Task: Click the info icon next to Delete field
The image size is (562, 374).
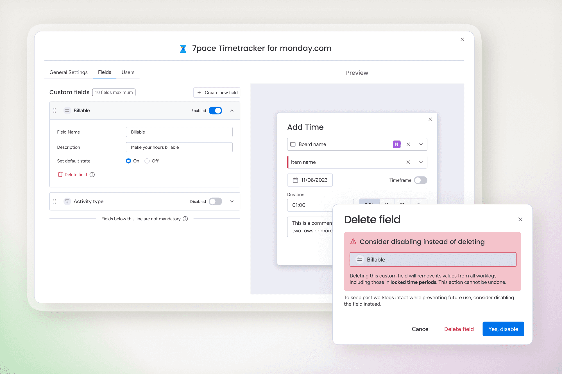Action: click(92, 175)
